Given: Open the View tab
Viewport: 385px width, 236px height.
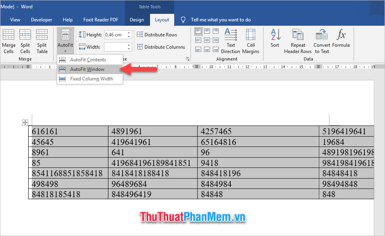Looking at the screenshot, I should pos(15,20).
